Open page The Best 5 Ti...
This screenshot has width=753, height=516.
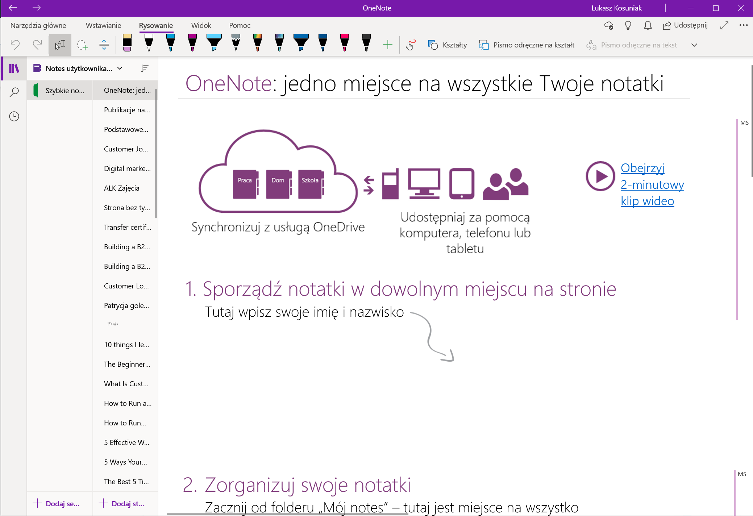point(125,482)
